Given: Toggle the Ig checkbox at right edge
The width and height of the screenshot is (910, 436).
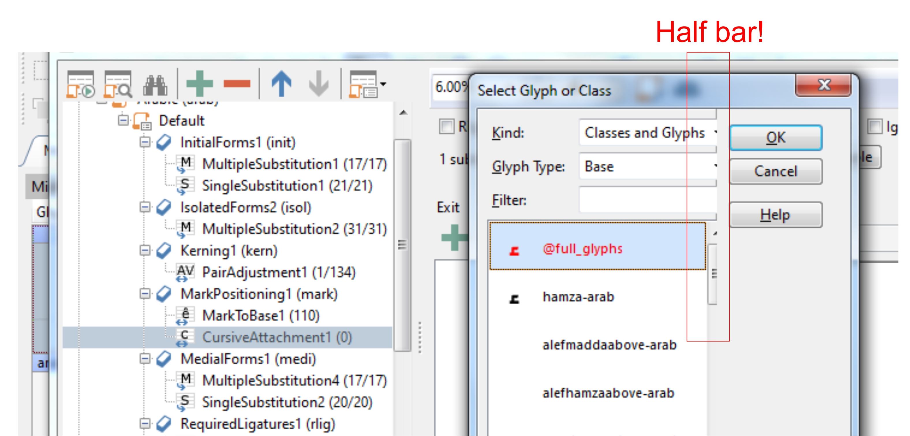Looking at the screenshot, I should 875,126.
